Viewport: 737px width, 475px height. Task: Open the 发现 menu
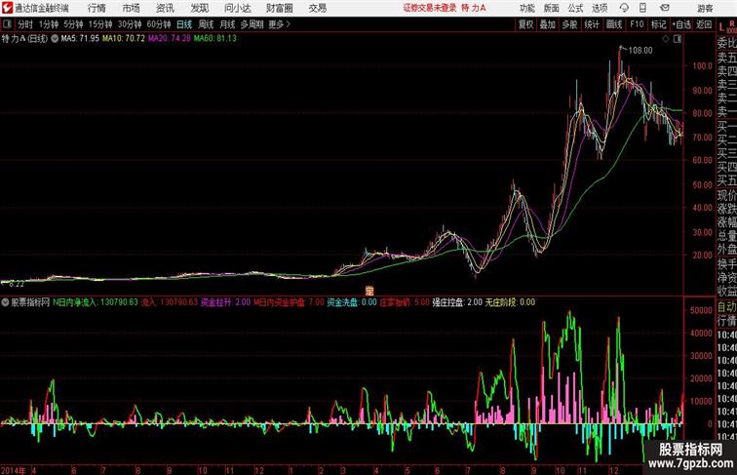(x=199, y=8)
